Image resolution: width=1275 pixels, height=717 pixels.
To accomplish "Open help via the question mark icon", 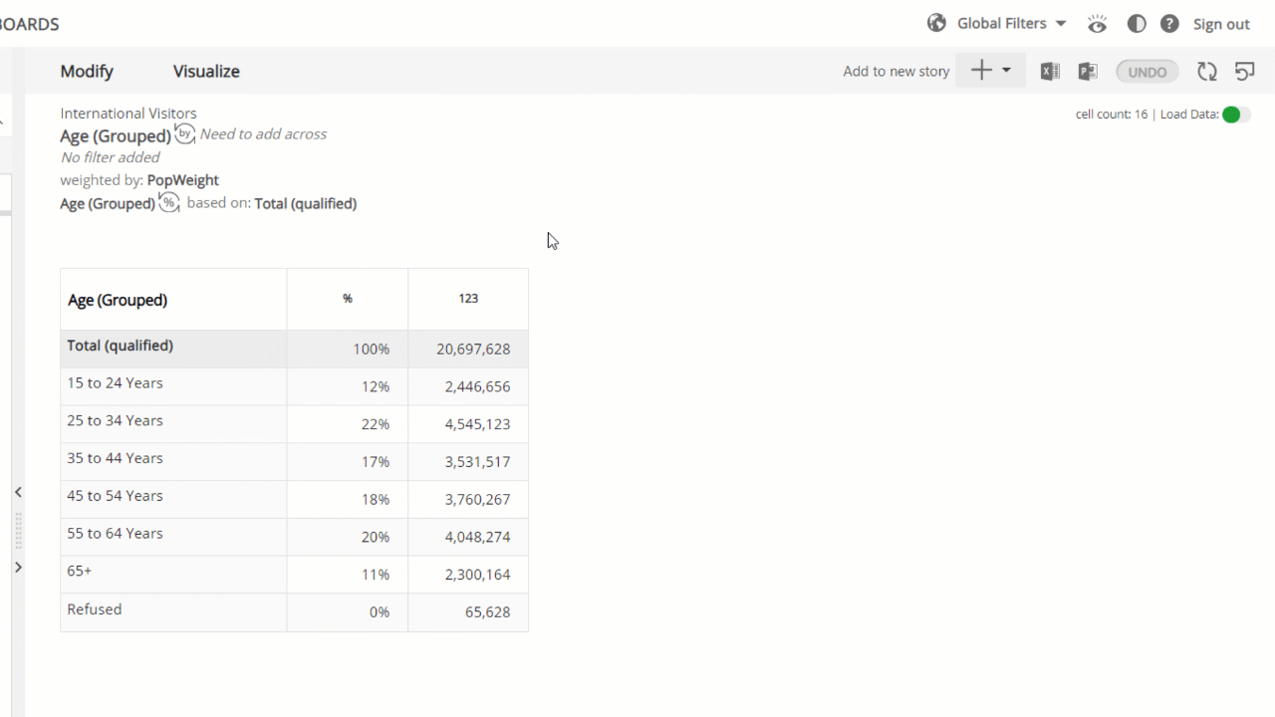I will tap(1169, 24).
